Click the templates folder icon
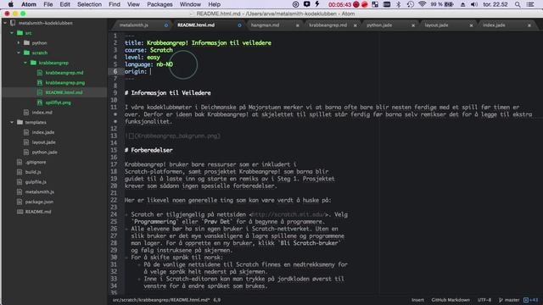Viewport: 543px width, 305px height. (x=20, y=122)
